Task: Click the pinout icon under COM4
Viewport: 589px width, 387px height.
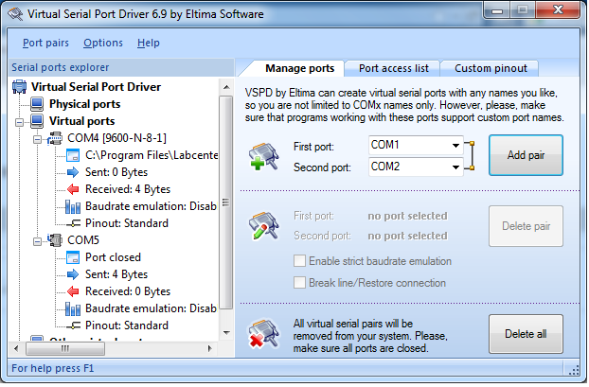Action: tap(74, 223)
